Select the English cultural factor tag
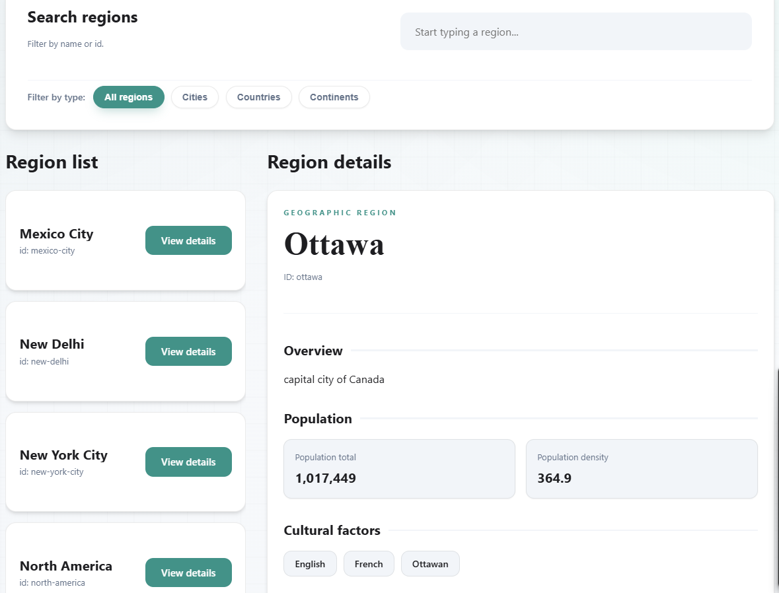The height and width of the screenshot is (593, 779). 310,563
